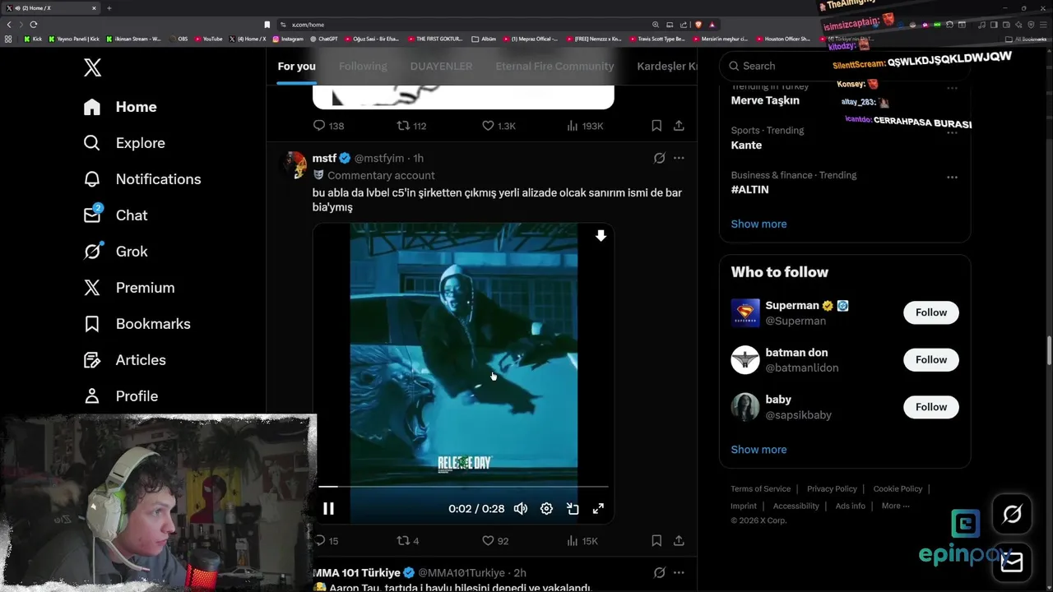
Task: Click the Brave shields icon
Action: pyautogui.click(x=698, y=25)
